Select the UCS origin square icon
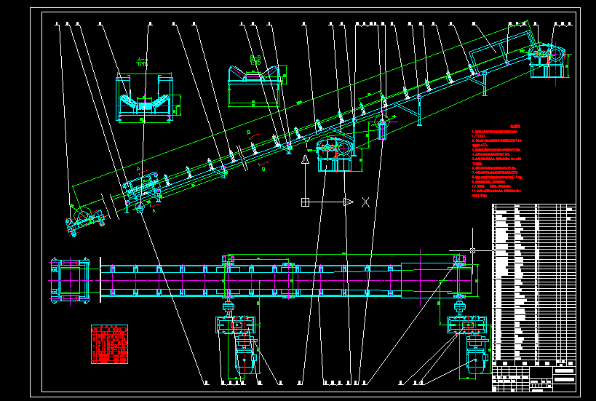This screenshot has height=401, width=596. click(x=306, y=202)
